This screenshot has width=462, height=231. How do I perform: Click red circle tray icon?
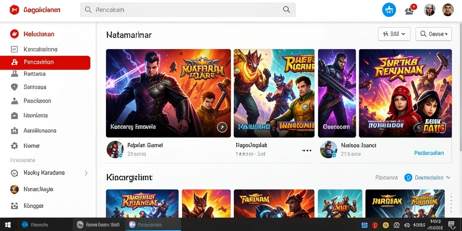coord(375,225)
